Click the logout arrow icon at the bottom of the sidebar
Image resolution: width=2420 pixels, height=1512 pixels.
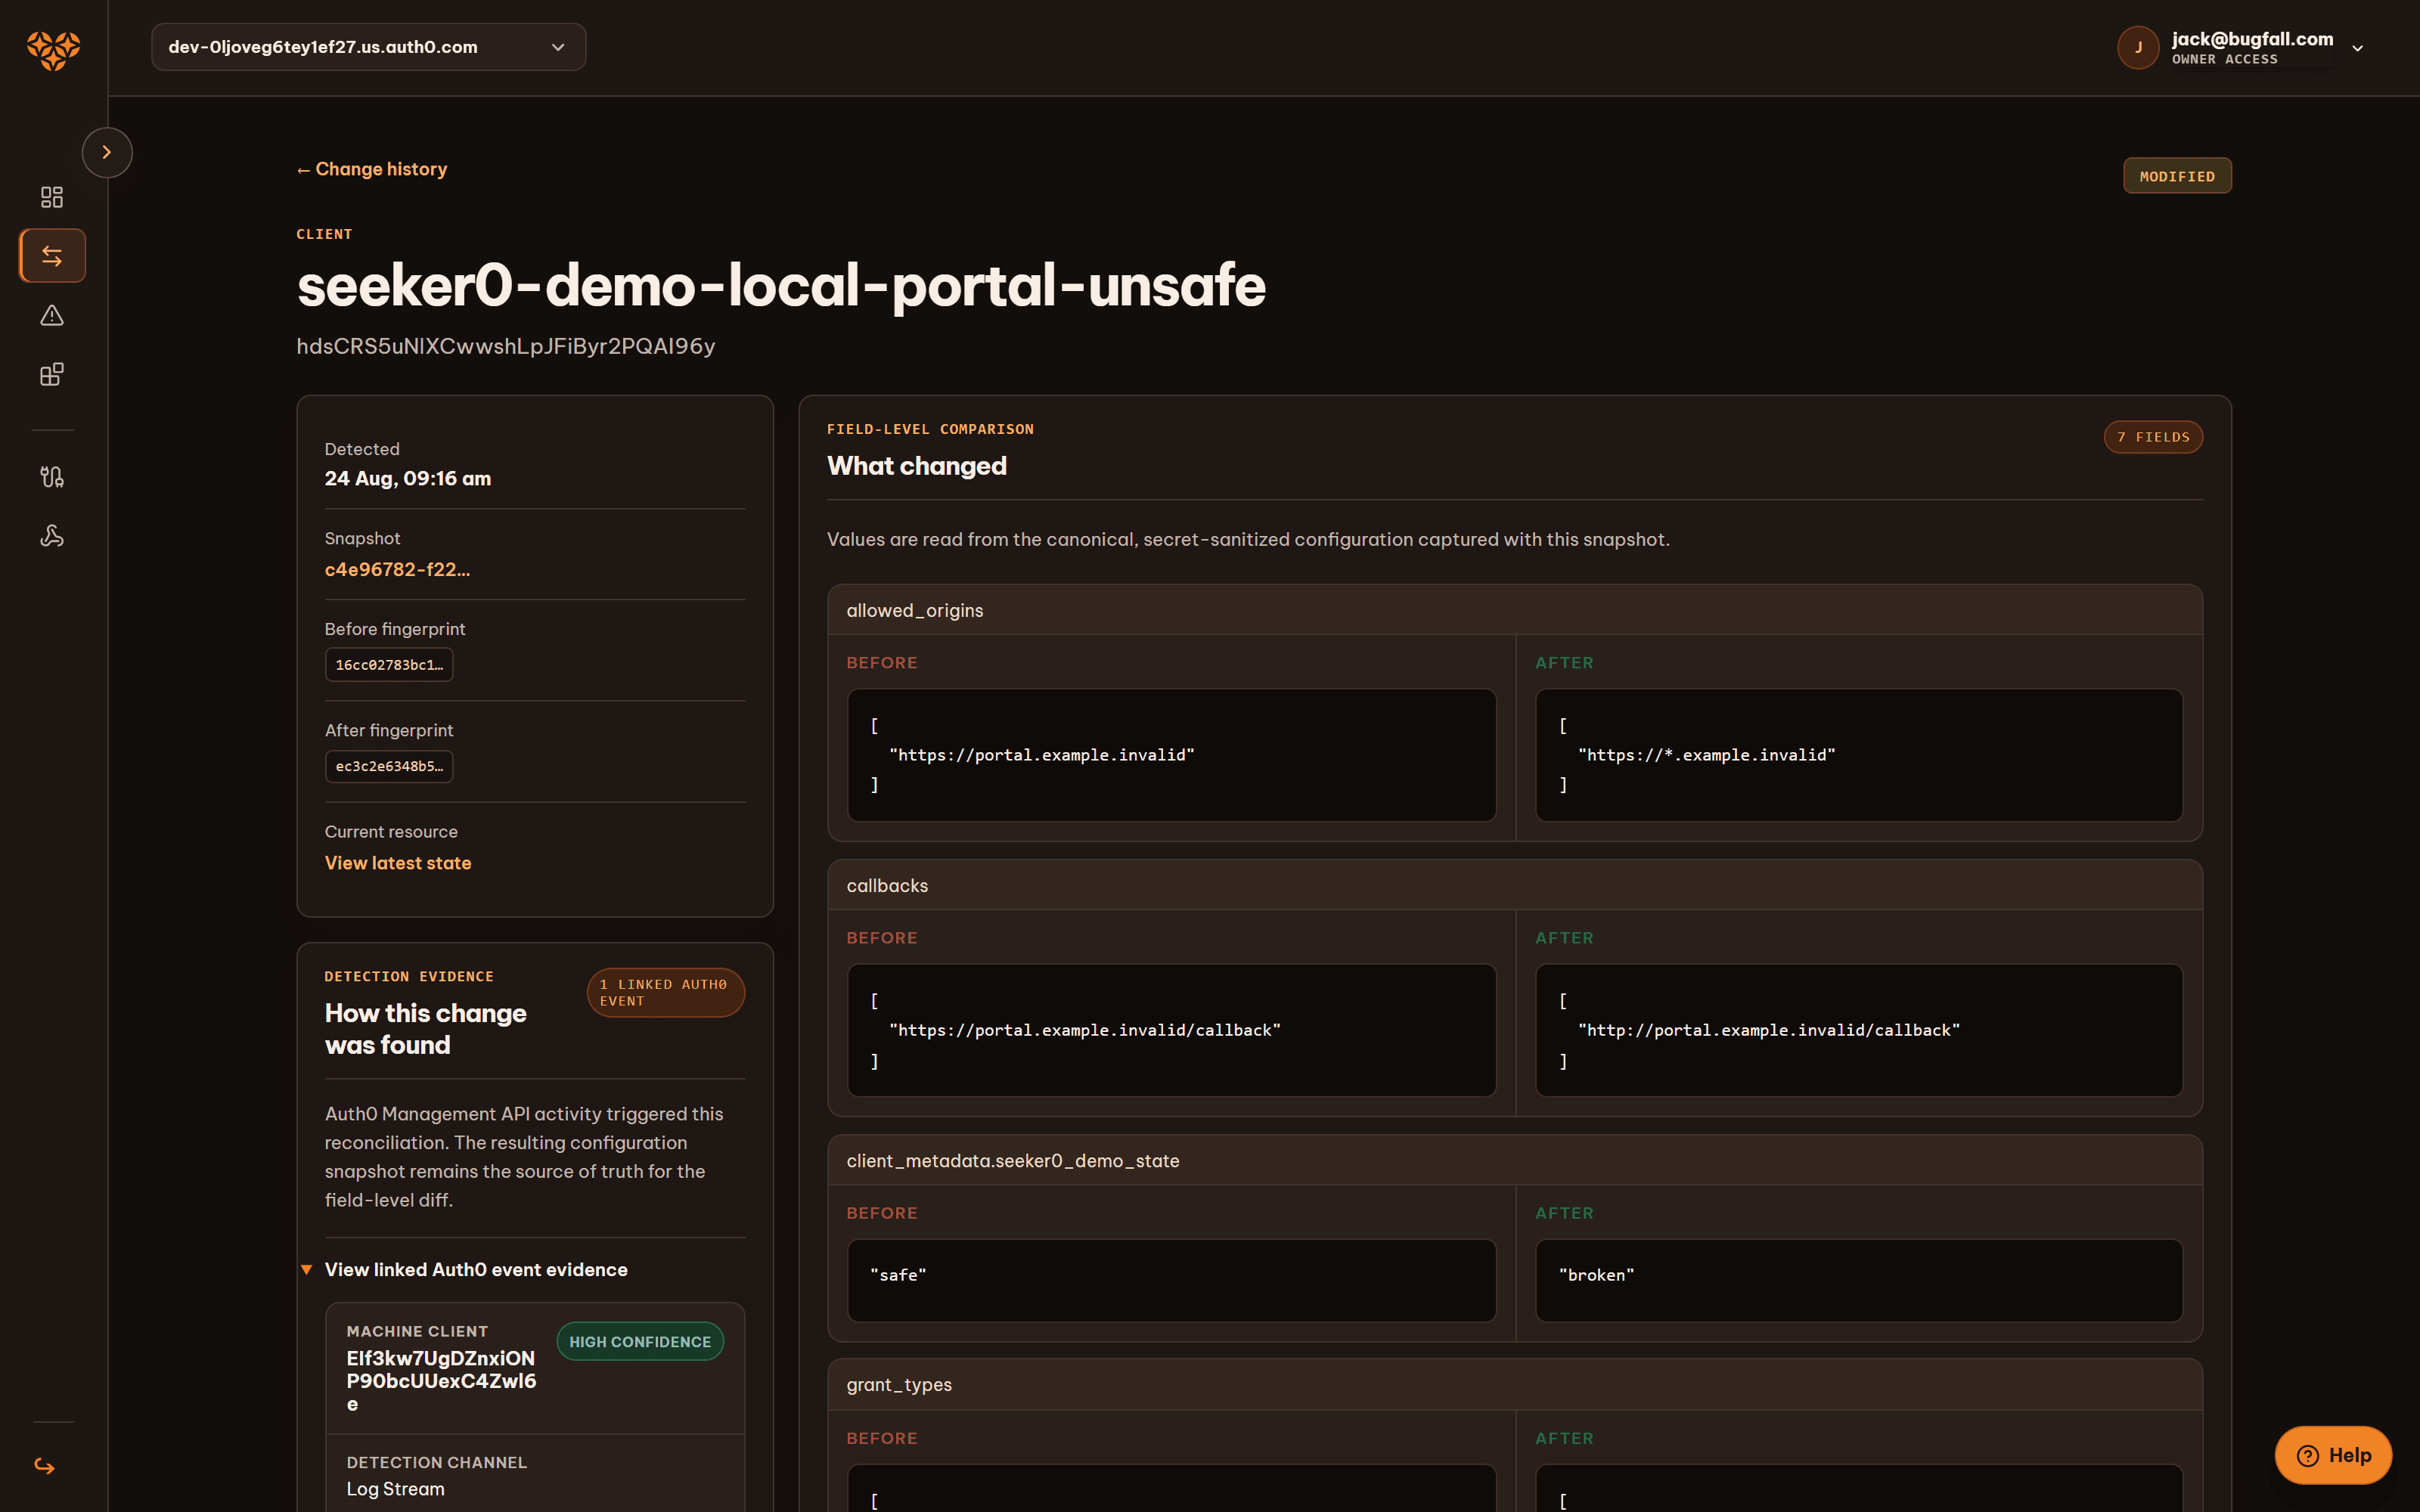tap(45, 1466)
